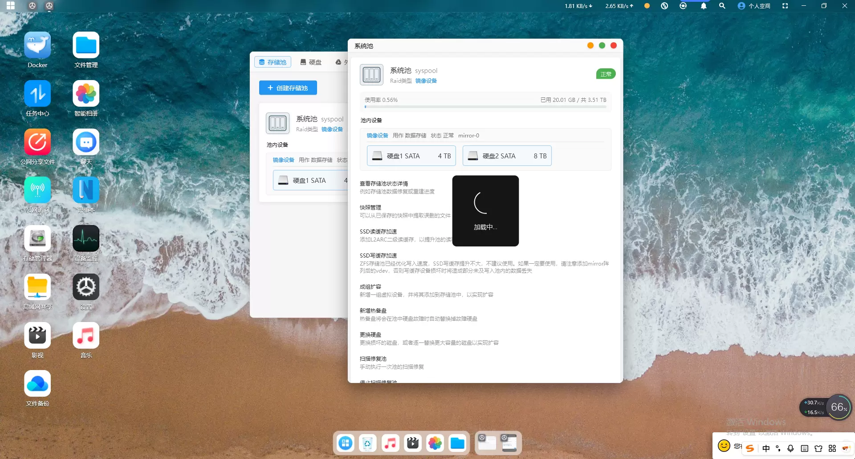The height and width of the screenshot is (459, 855).
Task: Open the 文件备份 file backup app
Action: pyautogui.click(x=37, y=384)
